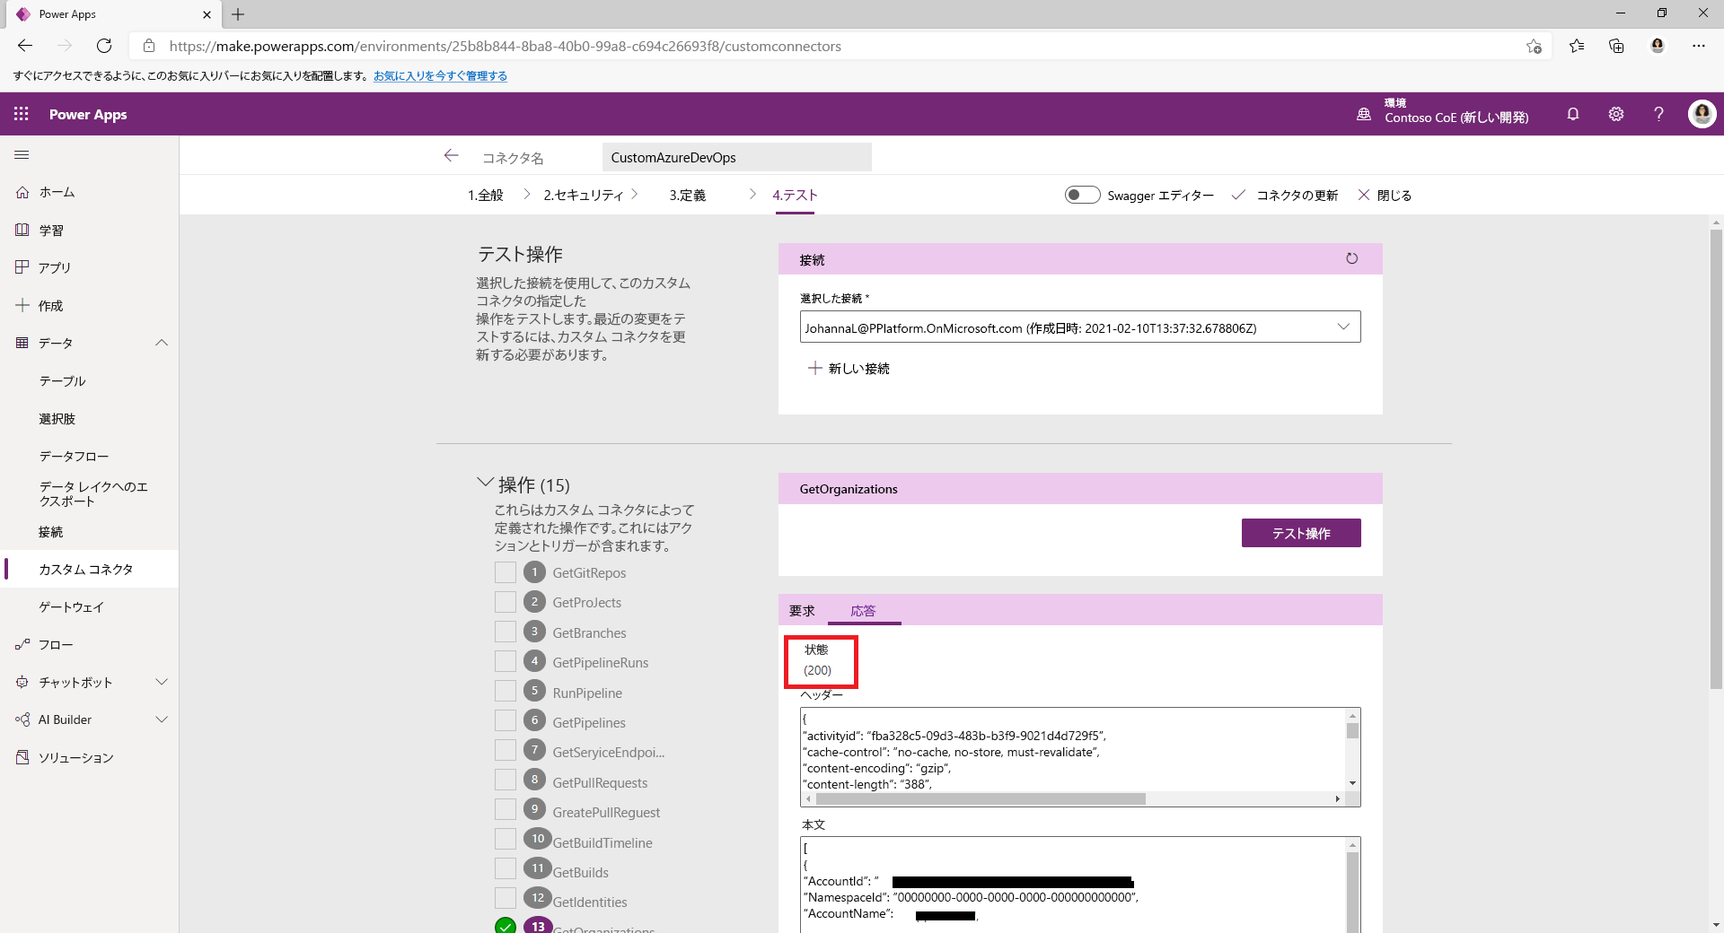
Task: Open the app launcher waffle icon
Action: 22,114
